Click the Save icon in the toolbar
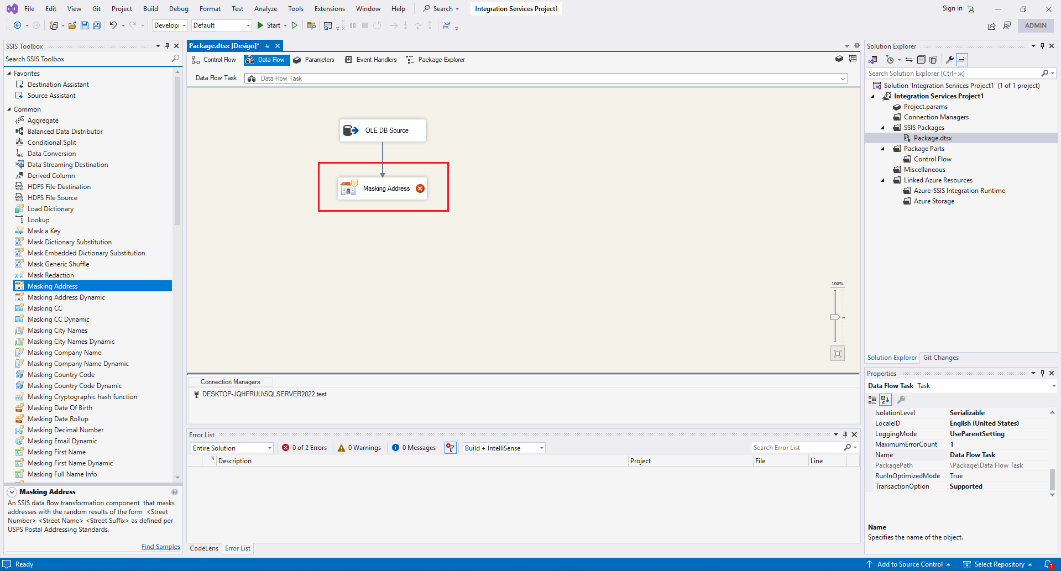Viewport: 1061px width, 571px height. (85, 25)
